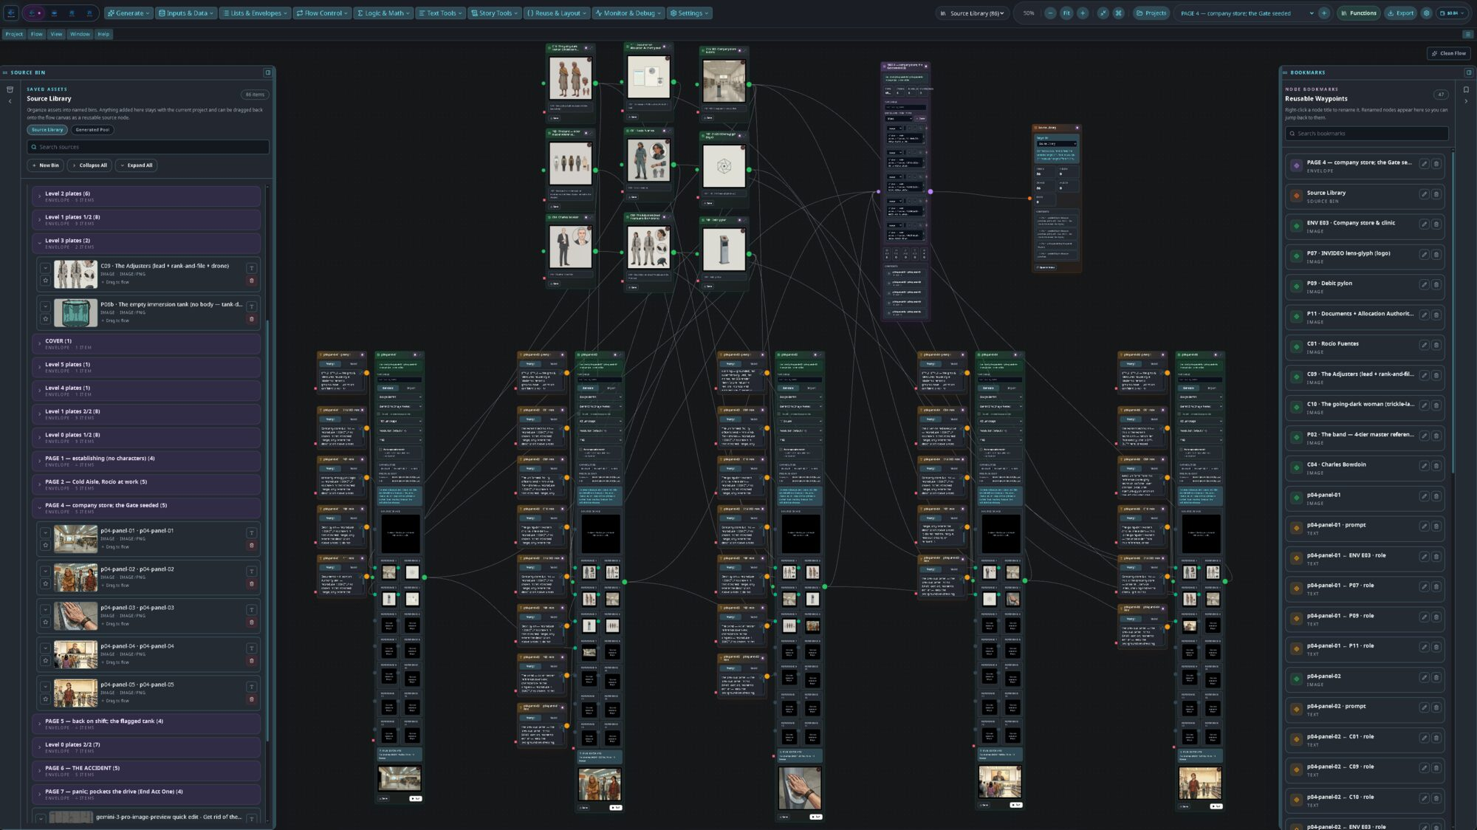Delete the p04-panel-03 asset with trash icon
Image resolution: width=1477 pixels, height=830 pixels.
coord(252,622)
